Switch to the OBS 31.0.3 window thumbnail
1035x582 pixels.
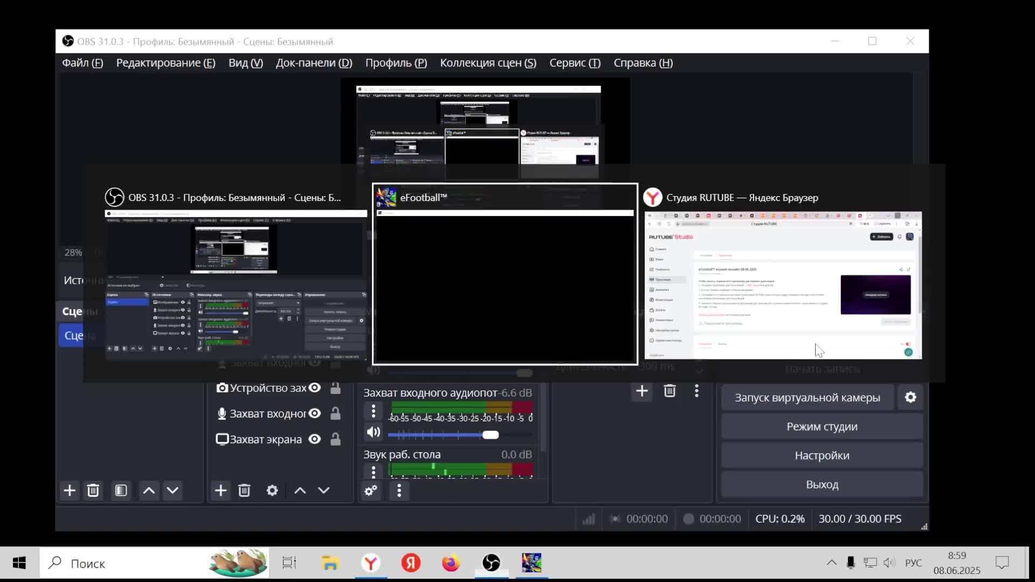(x=236, y=274)
